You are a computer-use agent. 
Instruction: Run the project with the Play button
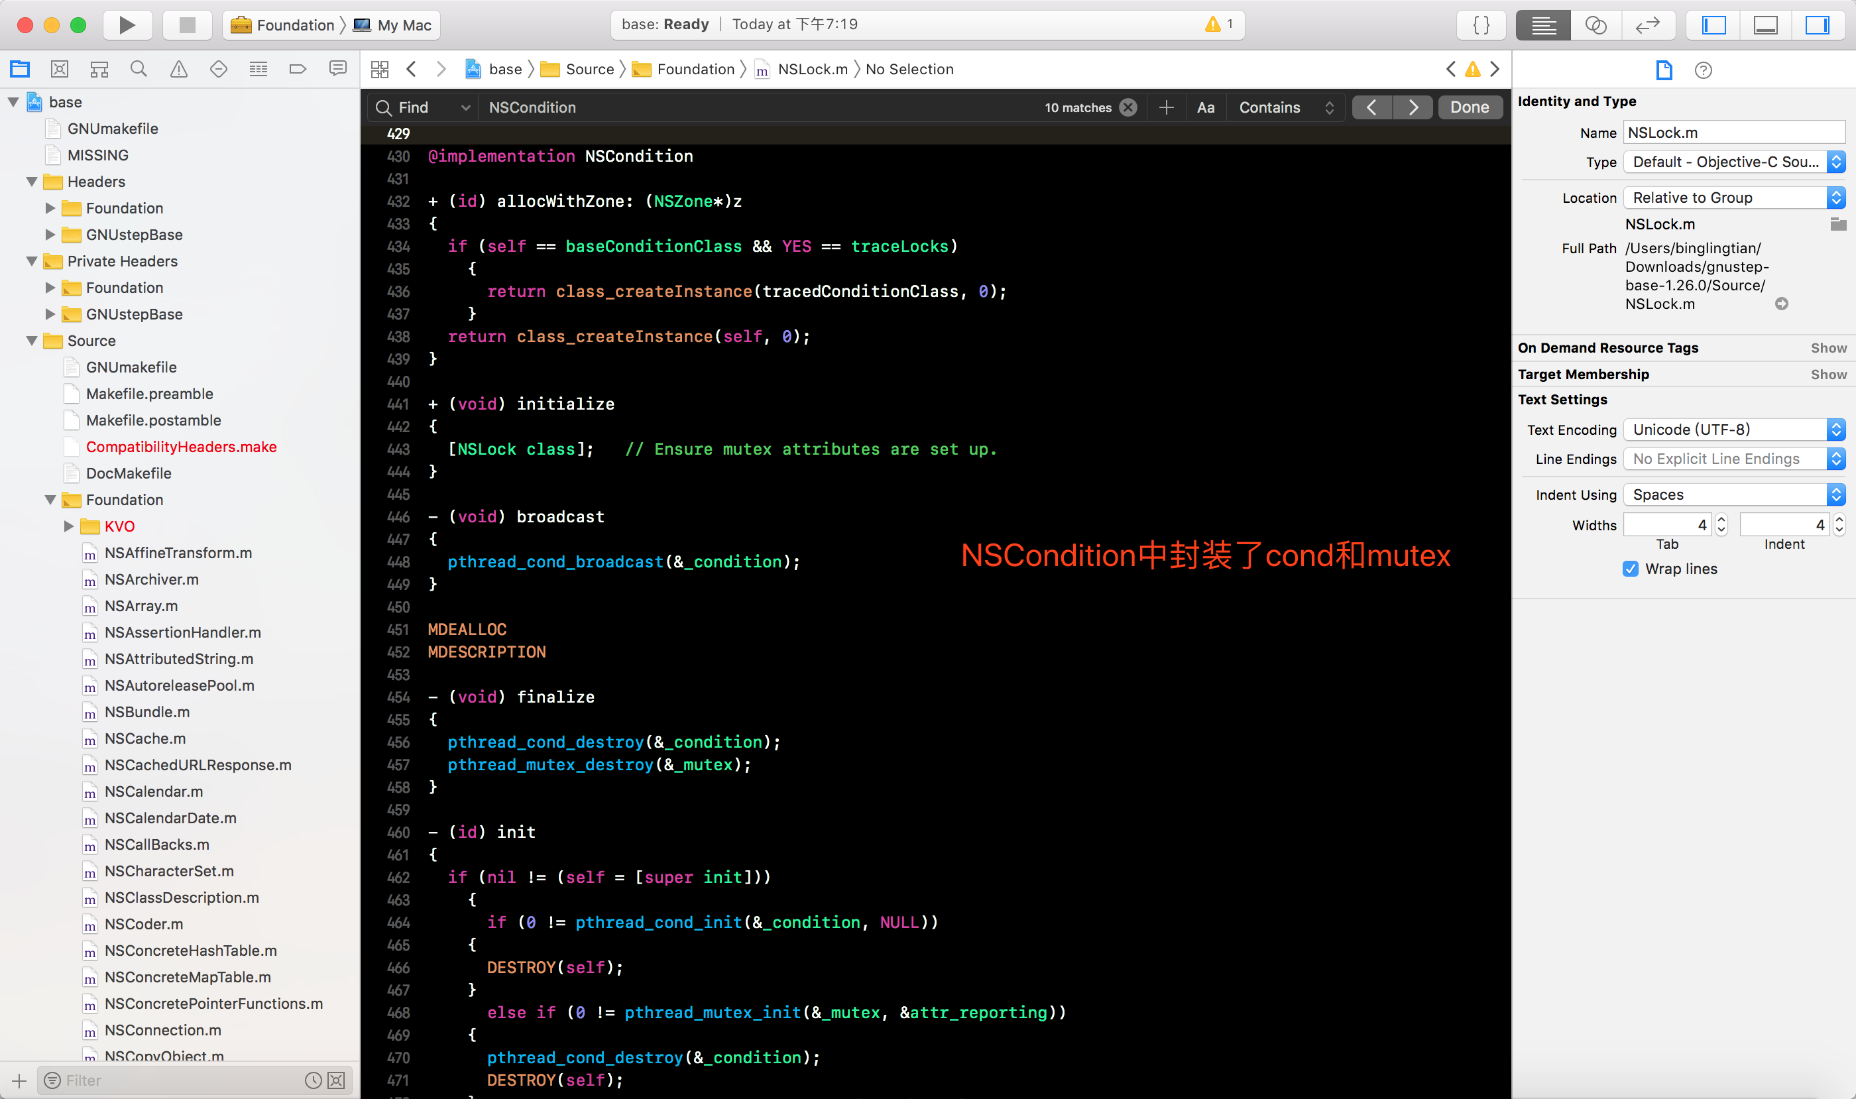point(127,25)
